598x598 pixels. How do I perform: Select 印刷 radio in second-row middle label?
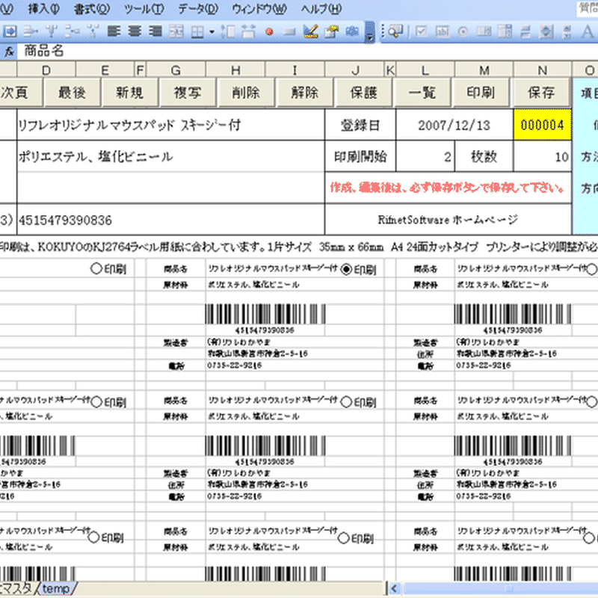(x=346, y=401)
